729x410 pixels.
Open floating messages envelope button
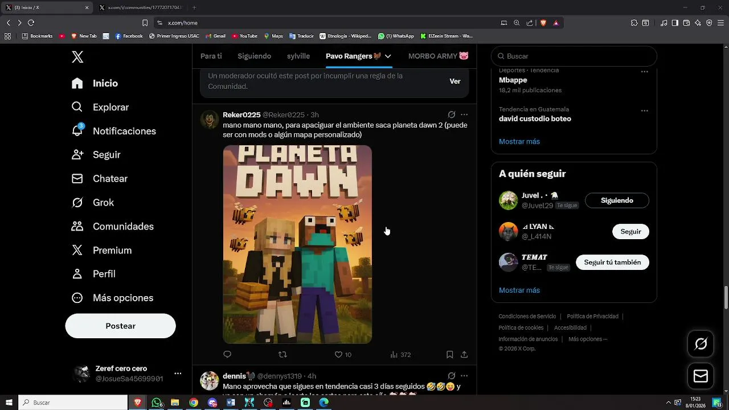click(701, 376)
